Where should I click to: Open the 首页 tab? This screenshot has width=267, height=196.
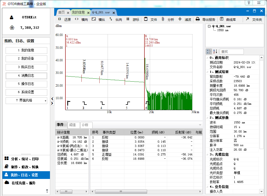click(x=61, y=12)
